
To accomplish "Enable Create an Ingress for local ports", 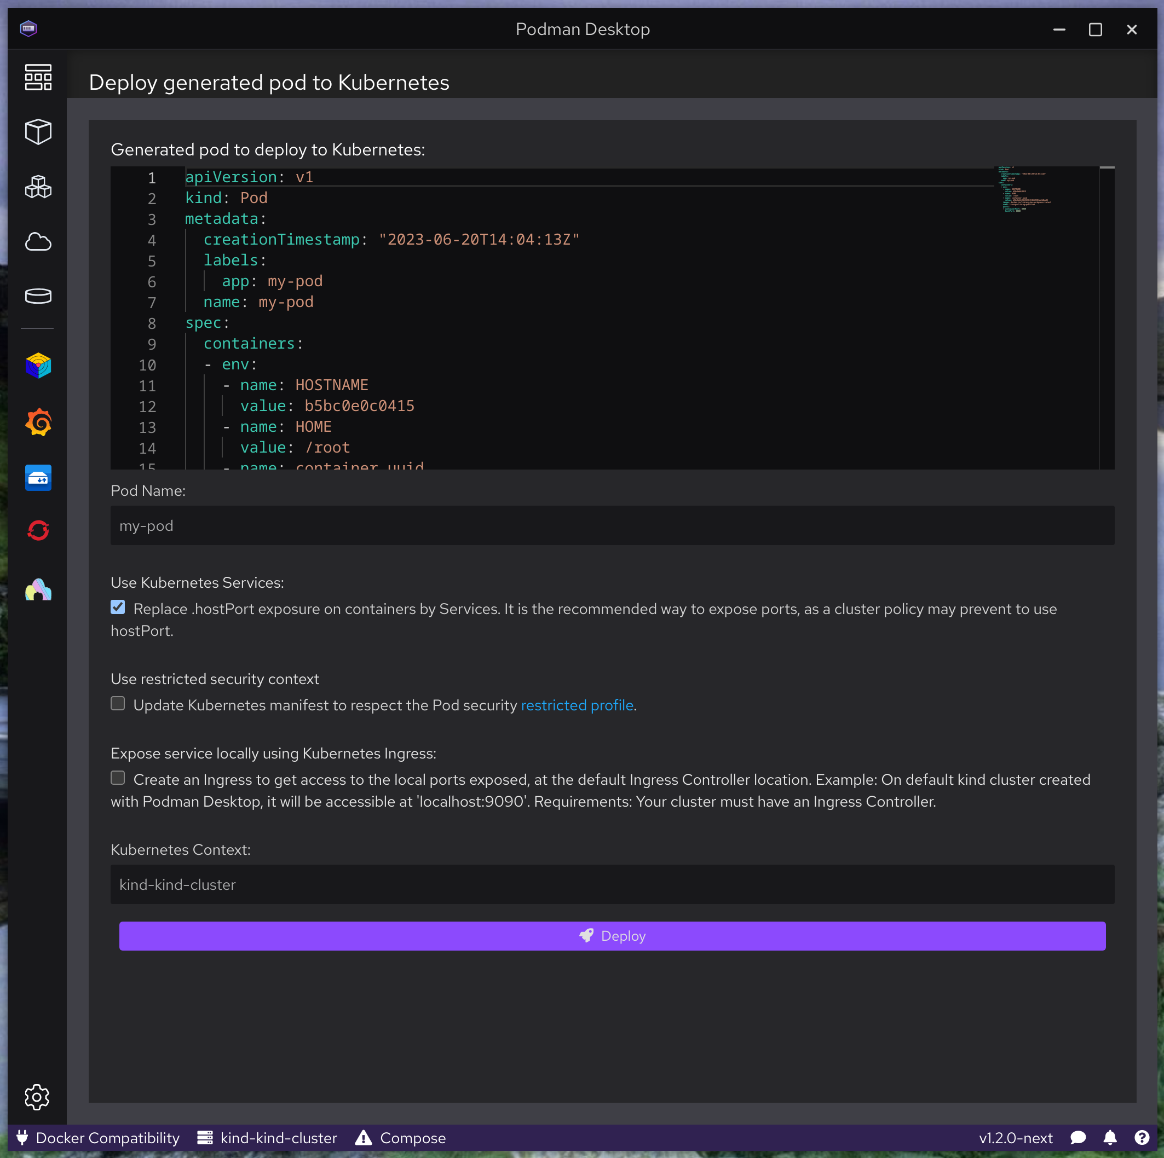I will (118, 778).
